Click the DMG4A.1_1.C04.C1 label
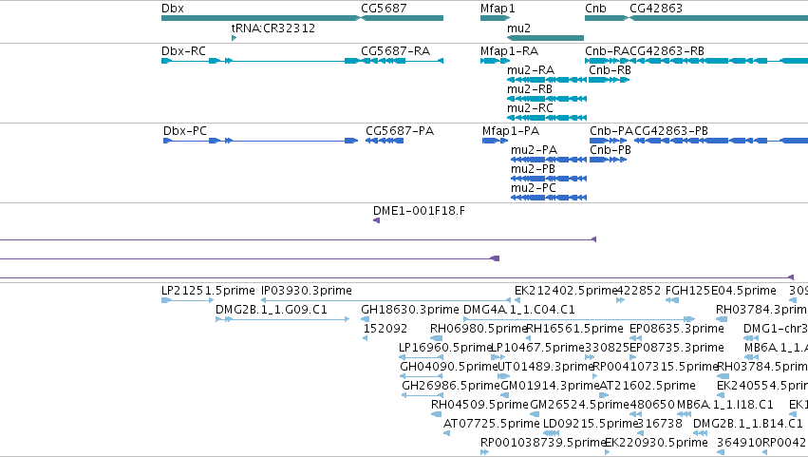Image resolution: width=808 pixels, height=457 pixels. (x=519, y=310)
